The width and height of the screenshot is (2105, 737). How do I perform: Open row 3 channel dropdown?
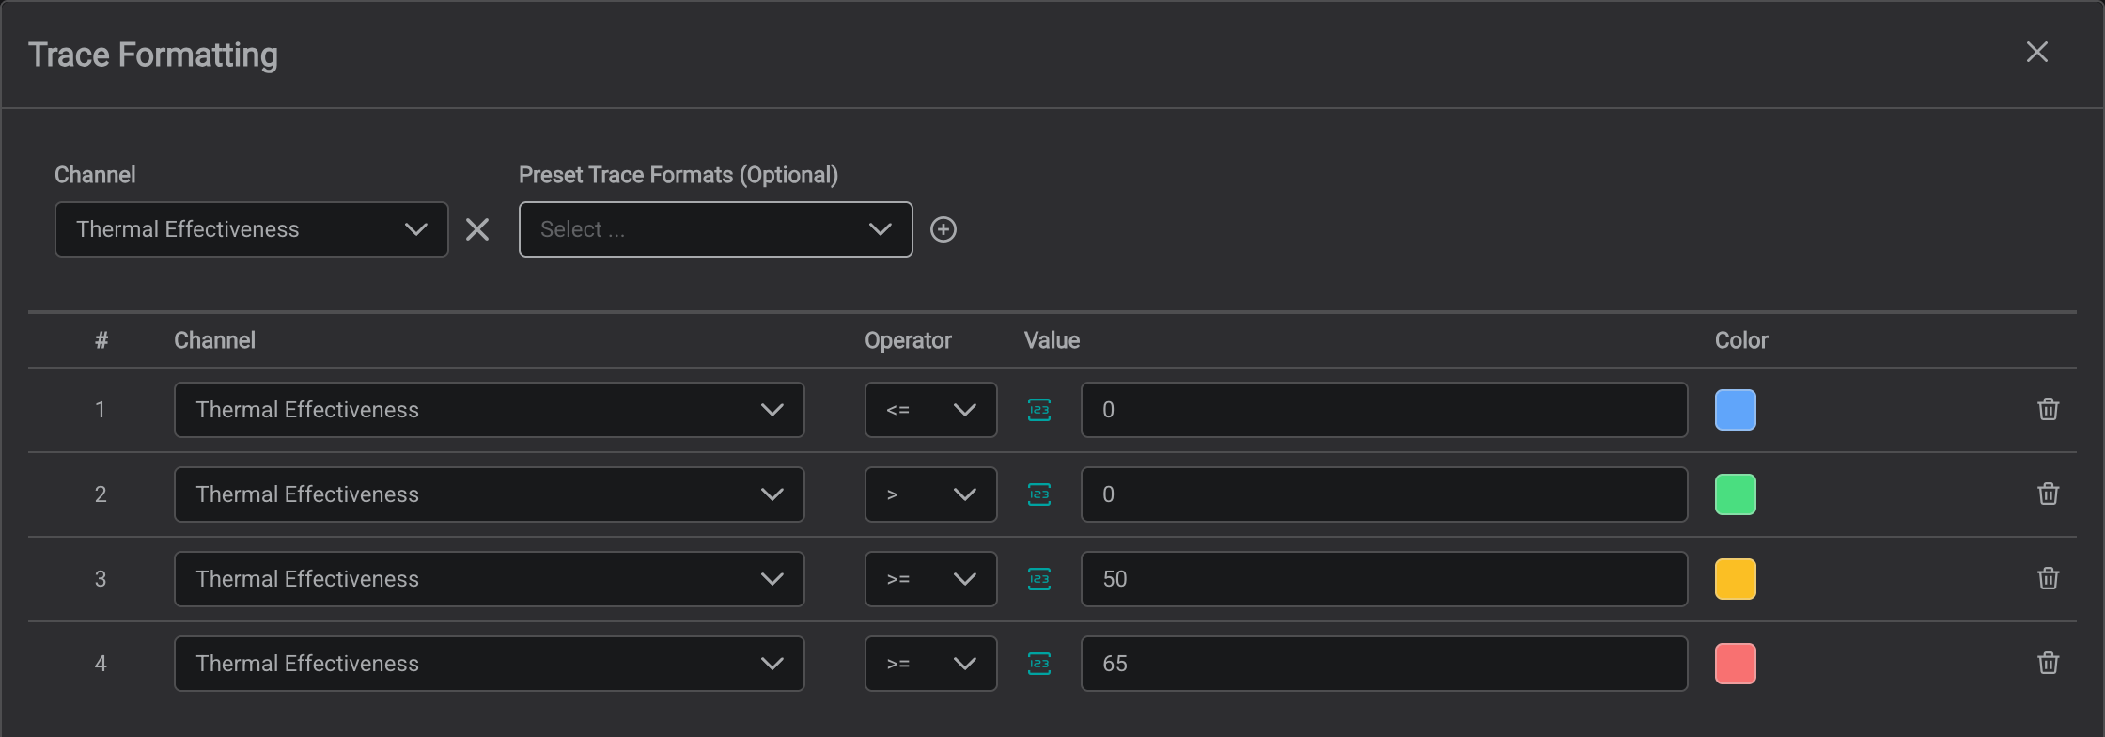490,579
